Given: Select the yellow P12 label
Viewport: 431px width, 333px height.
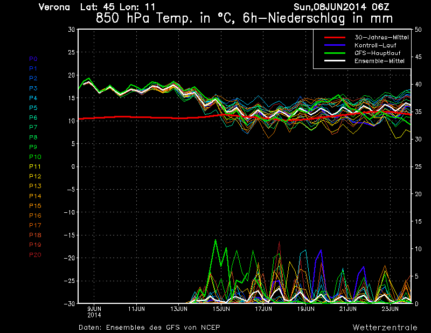Looking at the screenshot, I should pos(35,176).
